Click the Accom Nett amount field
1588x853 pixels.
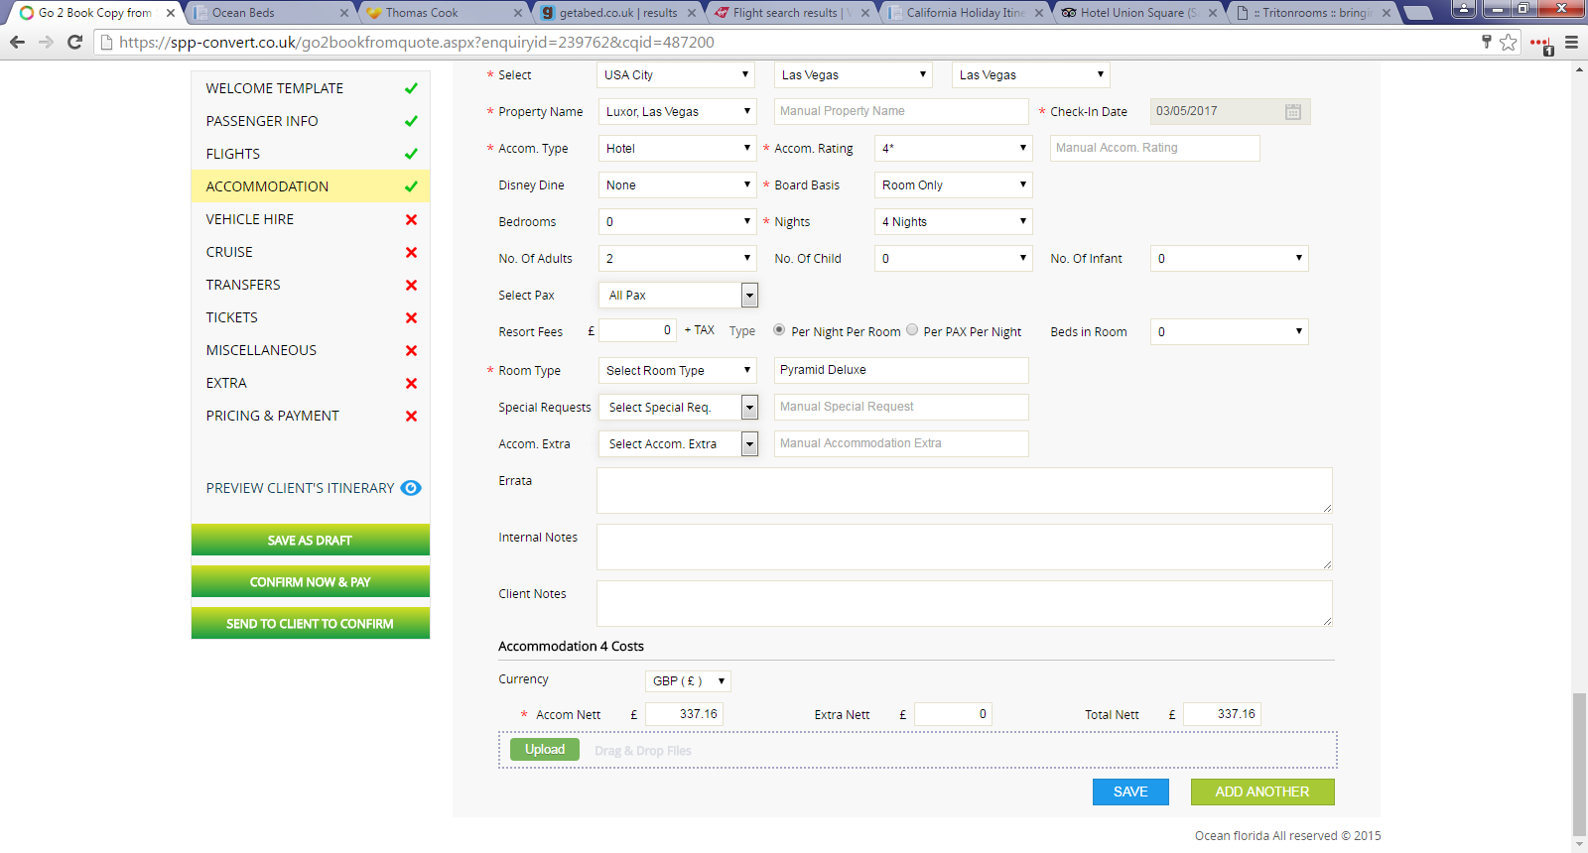tap(684, 714)
